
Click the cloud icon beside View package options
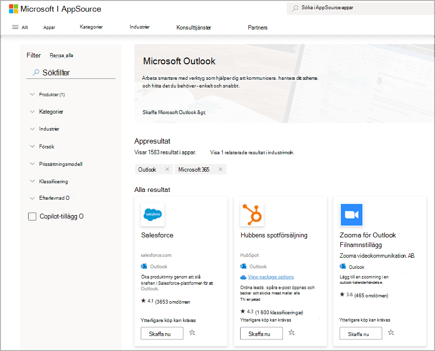tap(243, 277)
